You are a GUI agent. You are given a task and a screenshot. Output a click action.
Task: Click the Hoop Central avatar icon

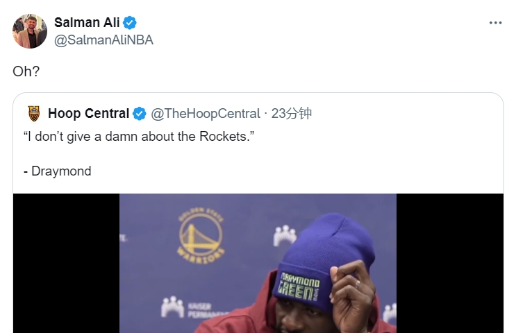coord(34,113)
